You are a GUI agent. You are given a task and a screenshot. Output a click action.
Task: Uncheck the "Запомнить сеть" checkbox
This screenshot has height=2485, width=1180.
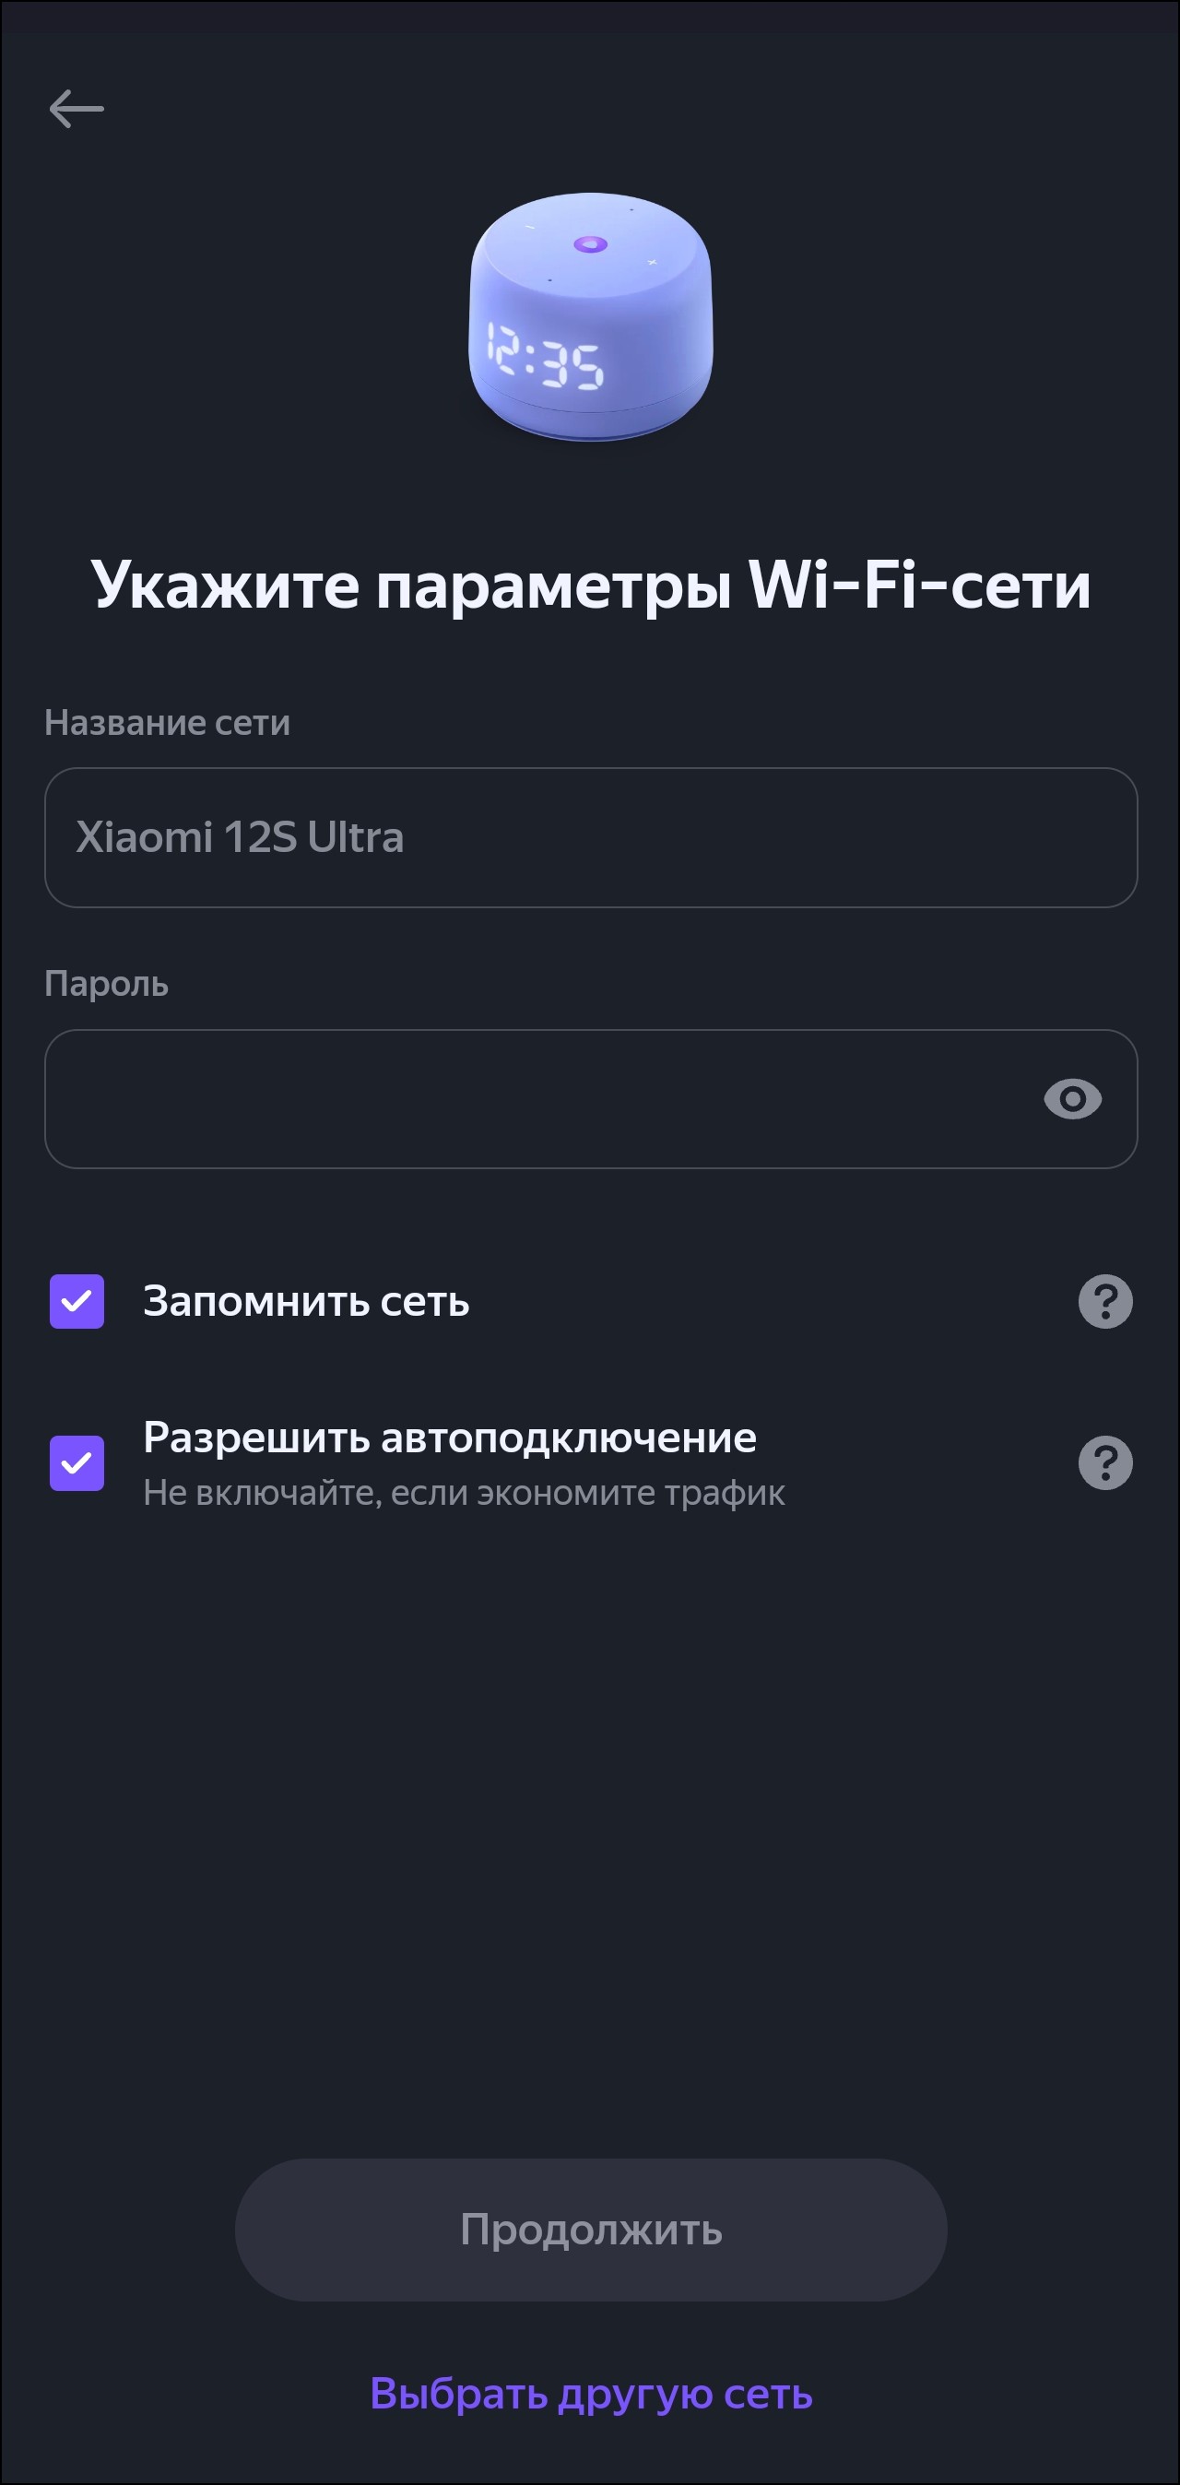(77, 1301)
